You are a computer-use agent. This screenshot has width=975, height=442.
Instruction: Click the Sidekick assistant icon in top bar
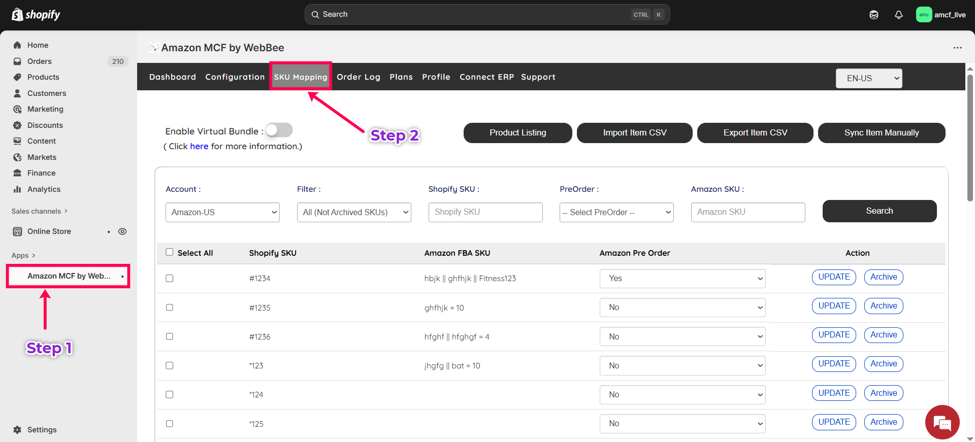[x=873, y=15]
